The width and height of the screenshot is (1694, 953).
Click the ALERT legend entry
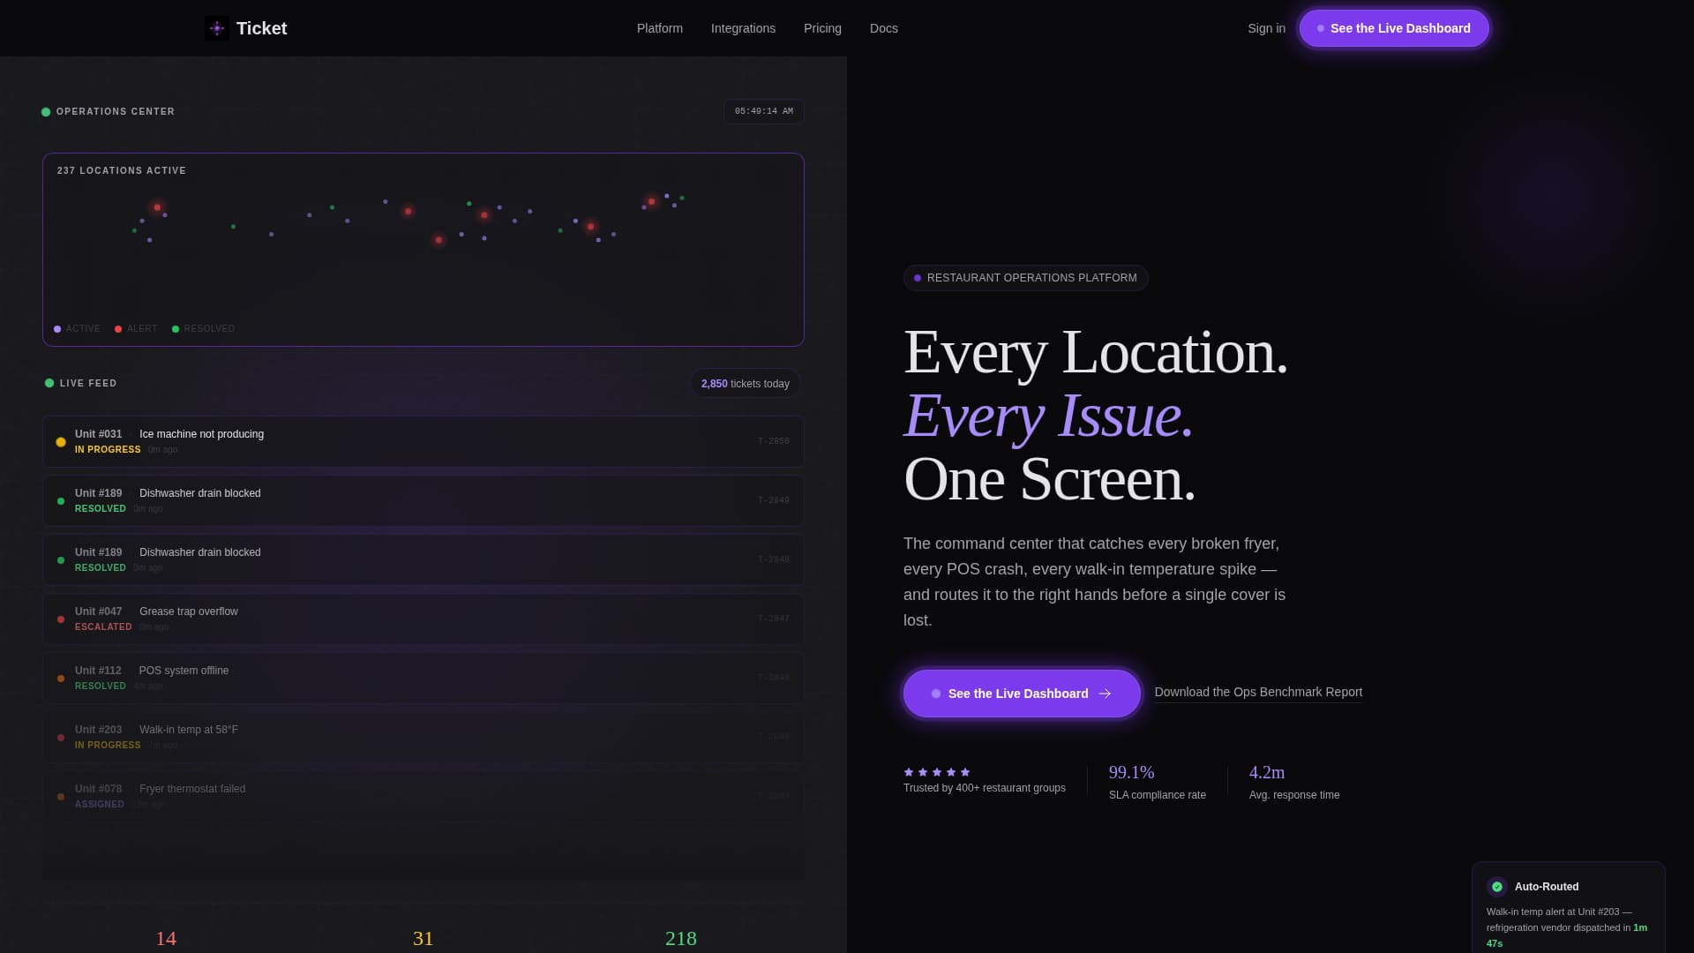tap(136, 329)
